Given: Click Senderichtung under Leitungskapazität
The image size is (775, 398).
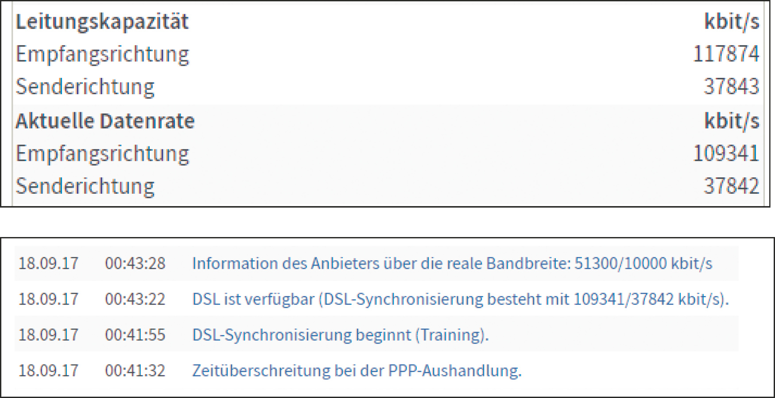Looking at the screenshot, I should 85,87.
